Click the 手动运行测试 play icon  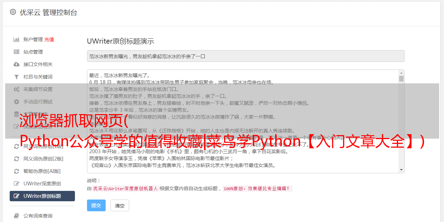coord(16,102)
